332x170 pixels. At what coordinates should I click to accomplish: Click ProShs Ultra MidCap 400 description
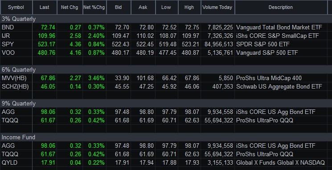(269, 78)
